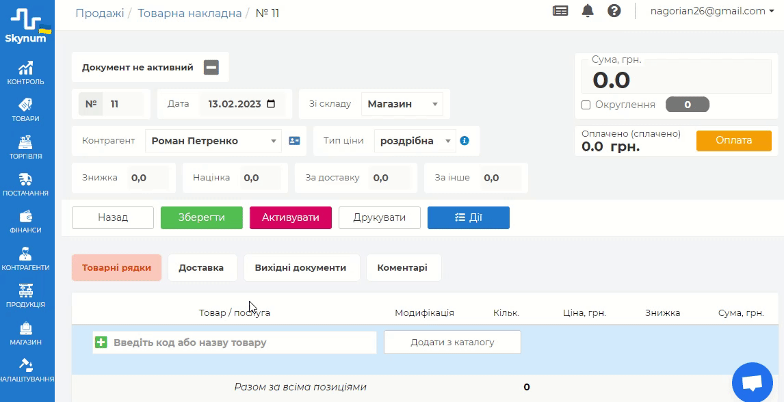Click the orange Оплата button
This screenshot has width=784, height=402.
[x=733, y=140]
